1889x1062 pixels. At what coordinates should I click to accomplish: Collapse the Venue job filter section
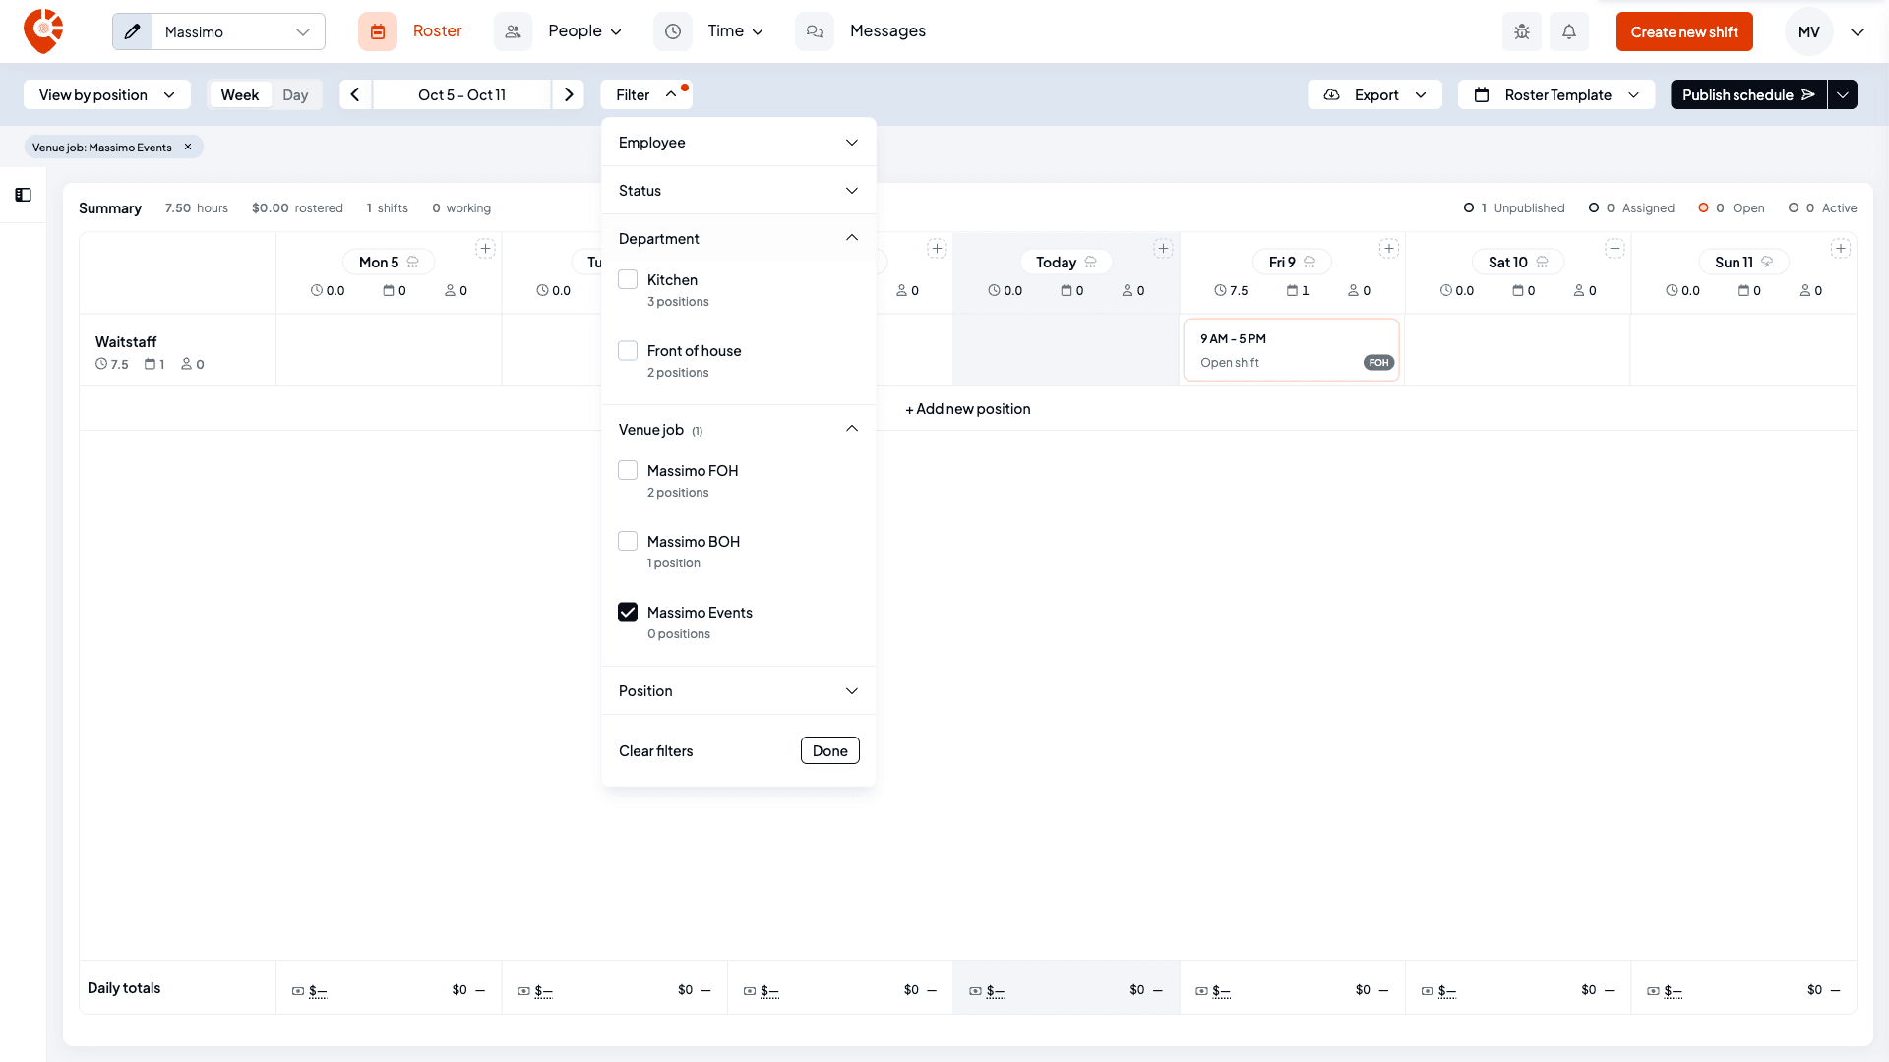coord(738,429)
